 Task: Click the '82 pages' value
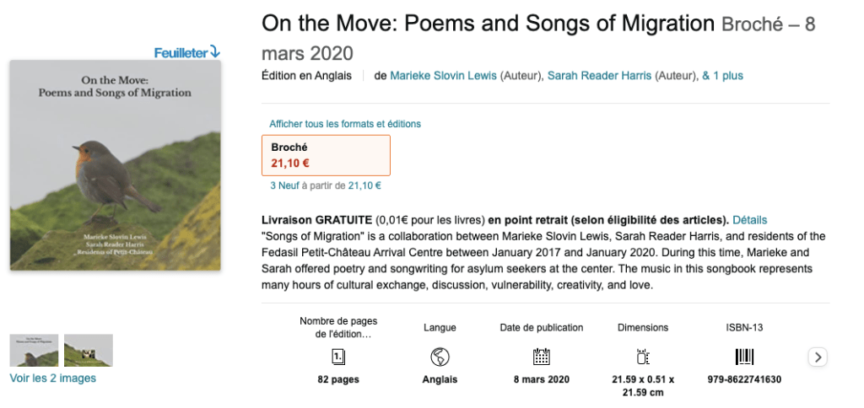tap(338, 379)
